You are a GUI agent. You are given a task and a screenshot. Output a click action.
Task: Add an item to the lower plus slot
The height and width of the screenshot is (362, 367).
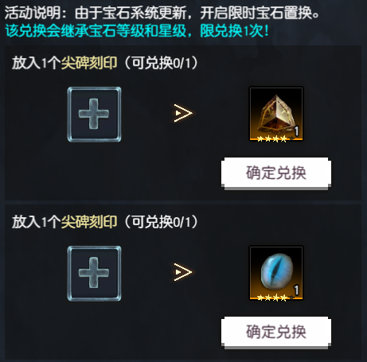(x=94, y=273)
